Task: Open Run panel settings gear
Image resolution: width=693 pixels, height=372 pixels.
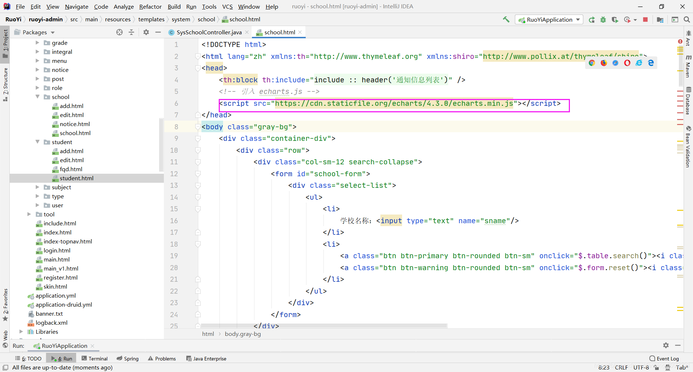Action: coord(666,345)
